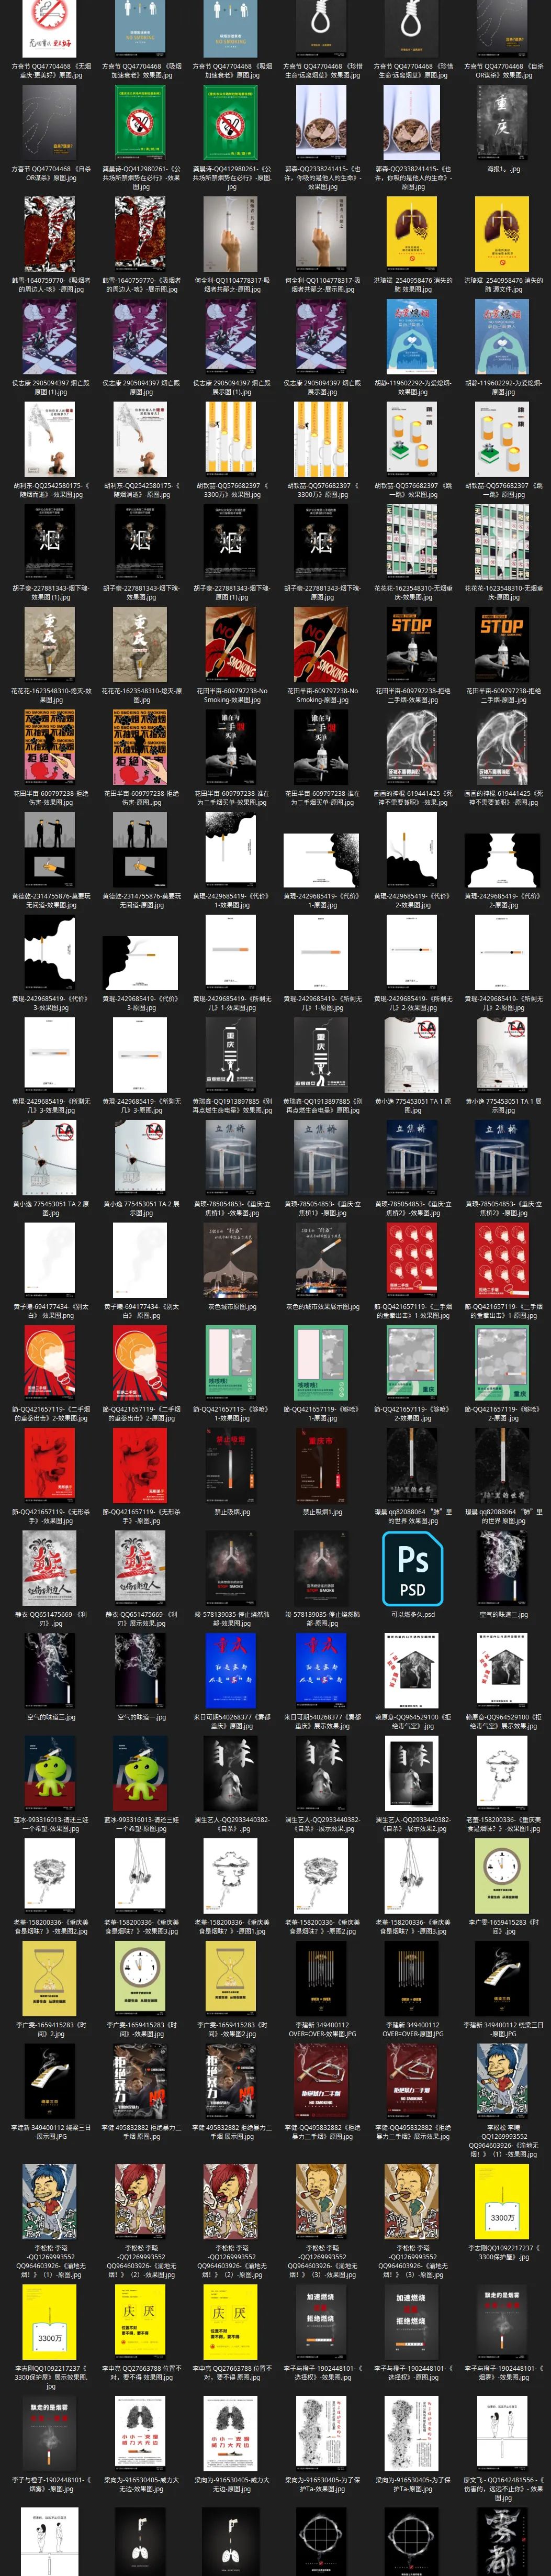Select thumbnail 花花花-熄灭-效果图.jpg

click(x=50, y=645)
